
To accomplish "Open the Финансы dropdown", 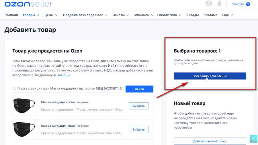I will 144,15.
